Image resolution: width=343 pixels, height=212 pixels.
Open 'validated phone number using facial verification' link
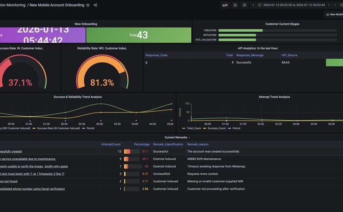[33, 189]
